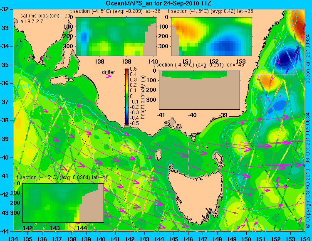The height and width of the screenshot is (241, 312).
Task: Click the 'ocean_an_20100924' vertical text on right edge
Action: coord(308,59)
